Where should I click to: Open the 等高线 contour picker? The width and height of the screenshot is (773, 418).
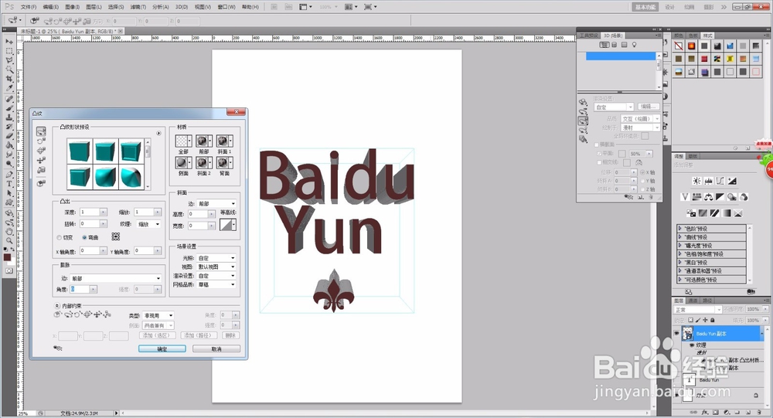click(228, 225)
